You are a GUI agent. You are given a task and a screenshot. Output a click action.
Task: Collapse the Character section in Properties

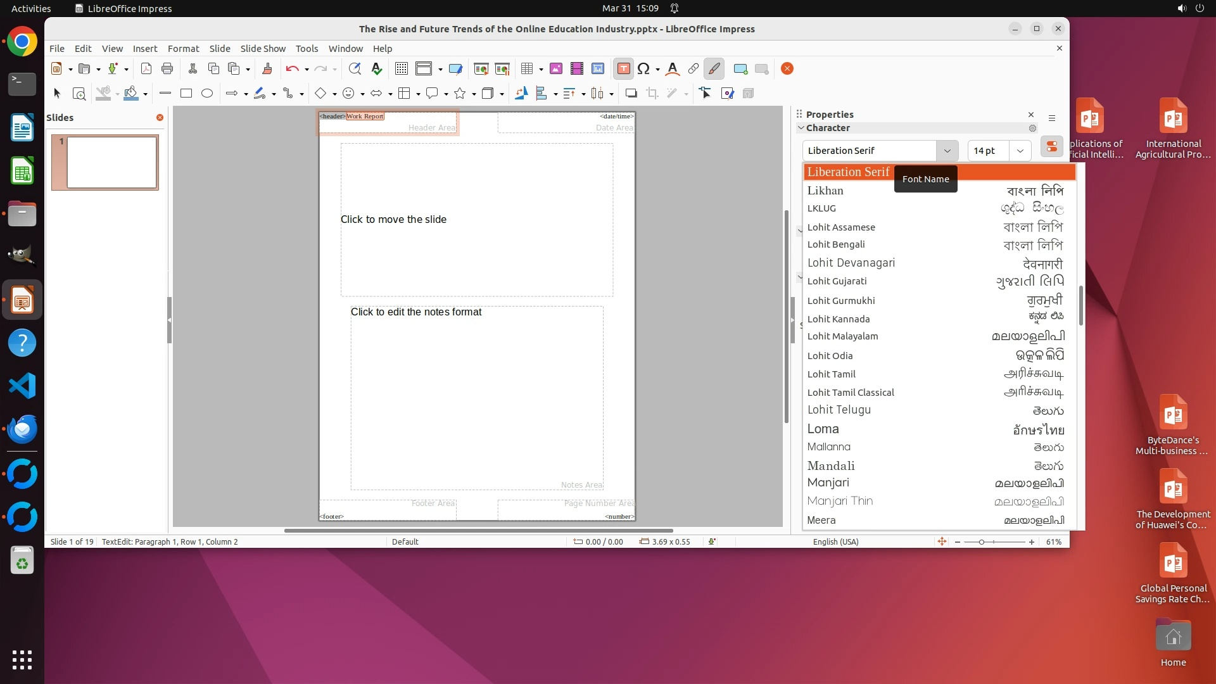[x=801, y=128]
